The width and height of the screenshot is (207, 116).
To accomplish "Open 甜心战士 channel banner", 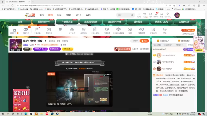I will click(x=138, y=22).
